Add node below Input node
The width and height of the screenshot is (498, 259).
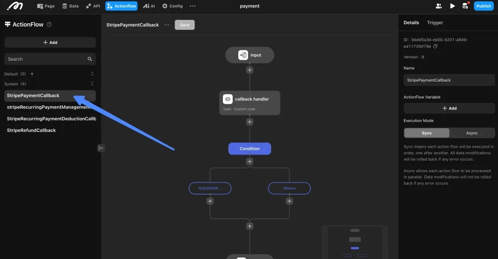pyautogui.click(x=250, y=70)
